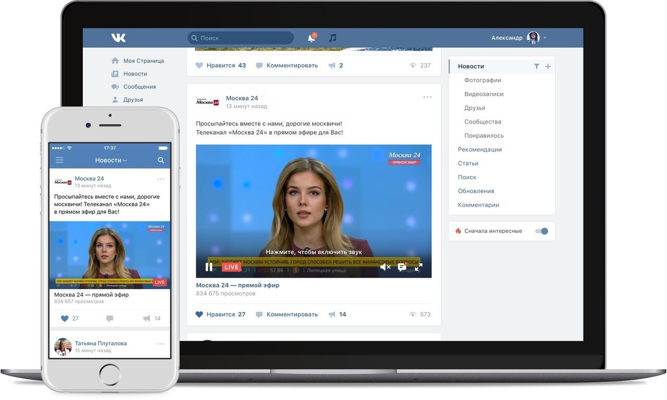The image size is (667, 400).
Task: Unmute the live stream sound
Action: 385,267
